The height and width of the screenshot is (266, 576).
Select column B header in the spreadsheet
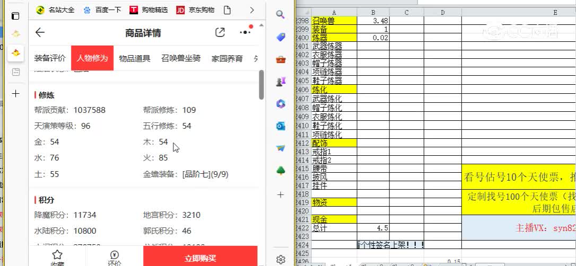(x=373, y=13)
